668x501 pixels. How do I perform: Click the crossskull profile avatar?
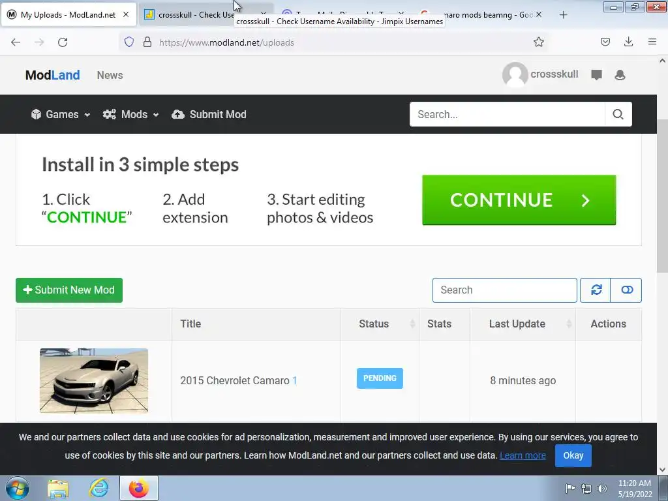coord(515,74)
